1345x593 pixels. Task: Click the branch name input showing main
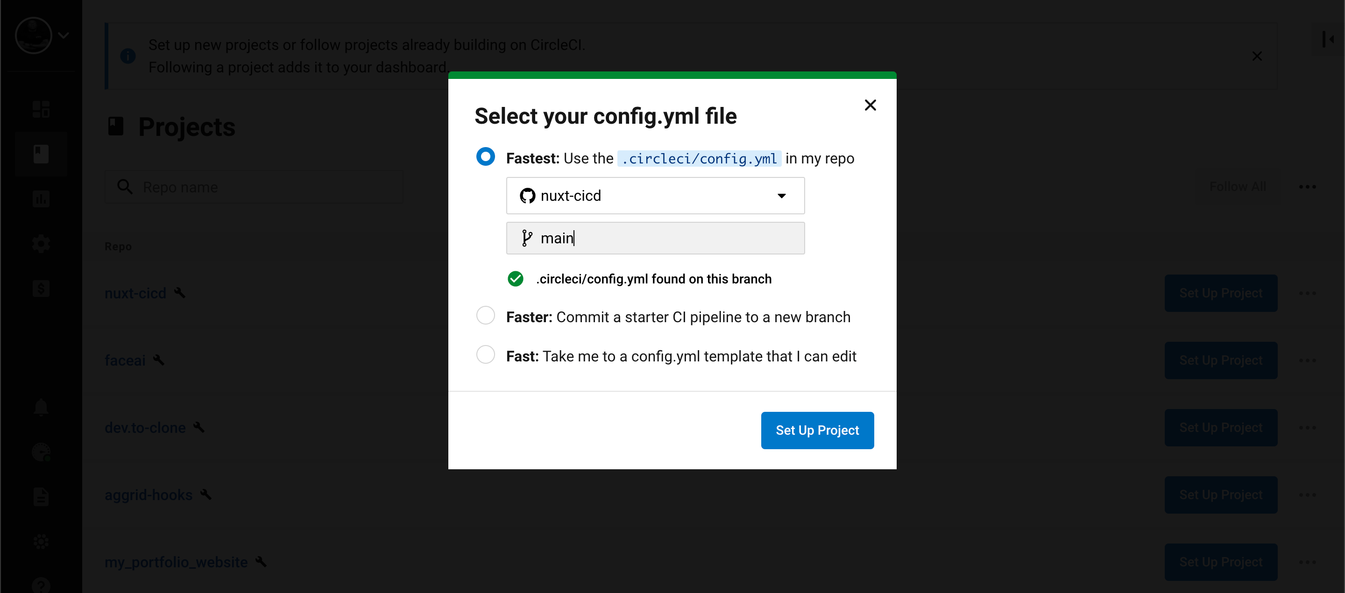pyautogui.click(x=655, y=238)
